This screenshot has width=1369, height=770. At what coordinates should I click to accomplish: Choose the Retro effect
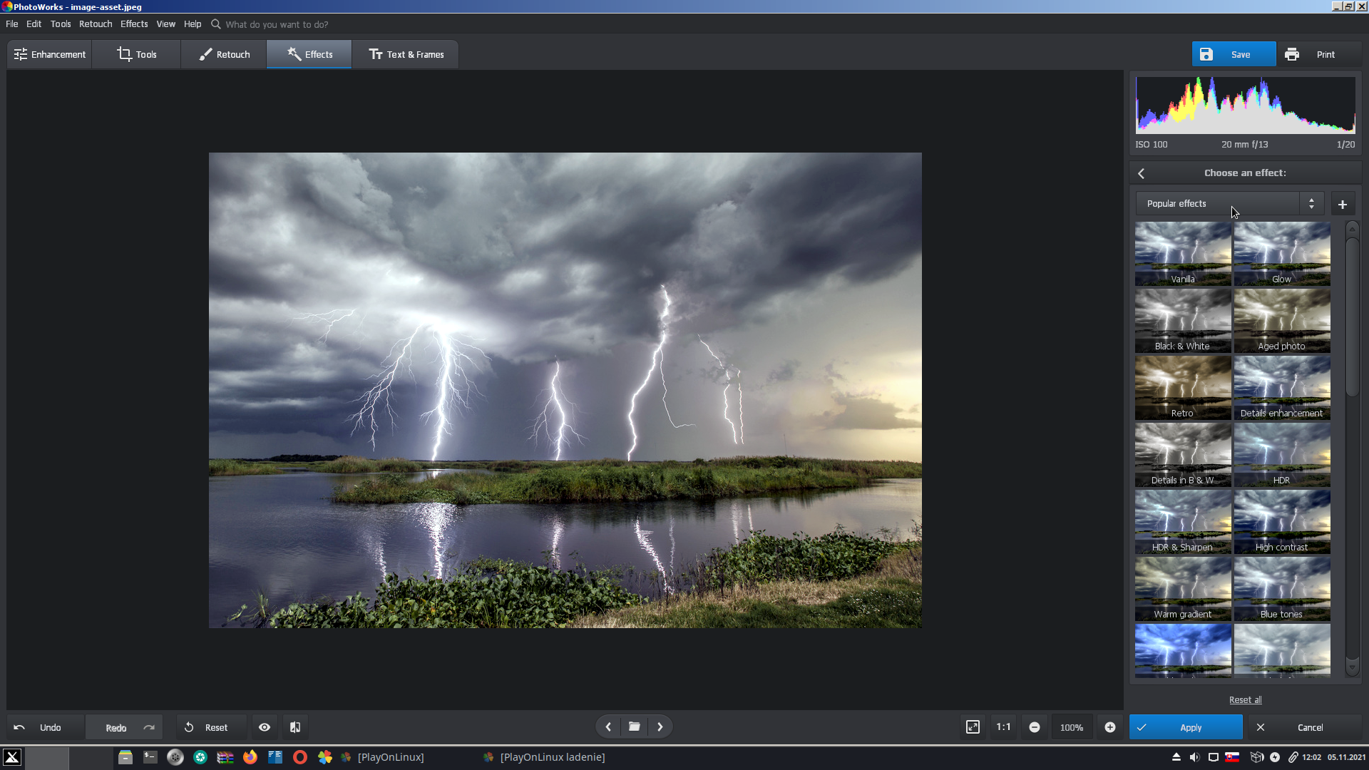(x=1183, y=388)
